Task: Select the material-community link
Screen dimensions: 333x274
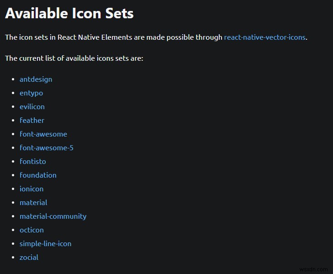Action: [x=53, y=216]
